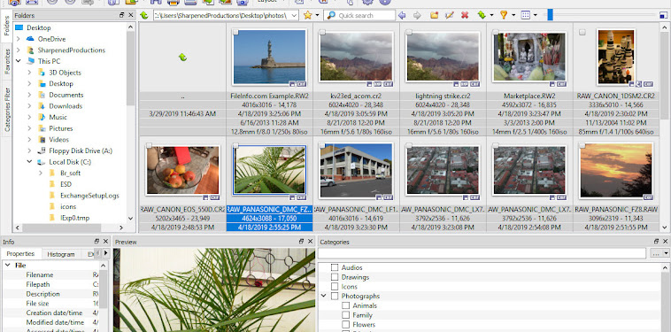671x332 pixels.
Task: Float the Info panel
Action: [x=96, y=242]
